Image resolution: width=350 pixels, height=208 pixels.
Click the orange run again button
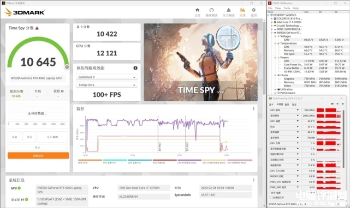click(x=38, y=155)
